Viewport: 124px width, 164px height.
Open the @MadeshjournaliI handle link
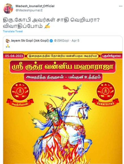[x=29, y=10]
